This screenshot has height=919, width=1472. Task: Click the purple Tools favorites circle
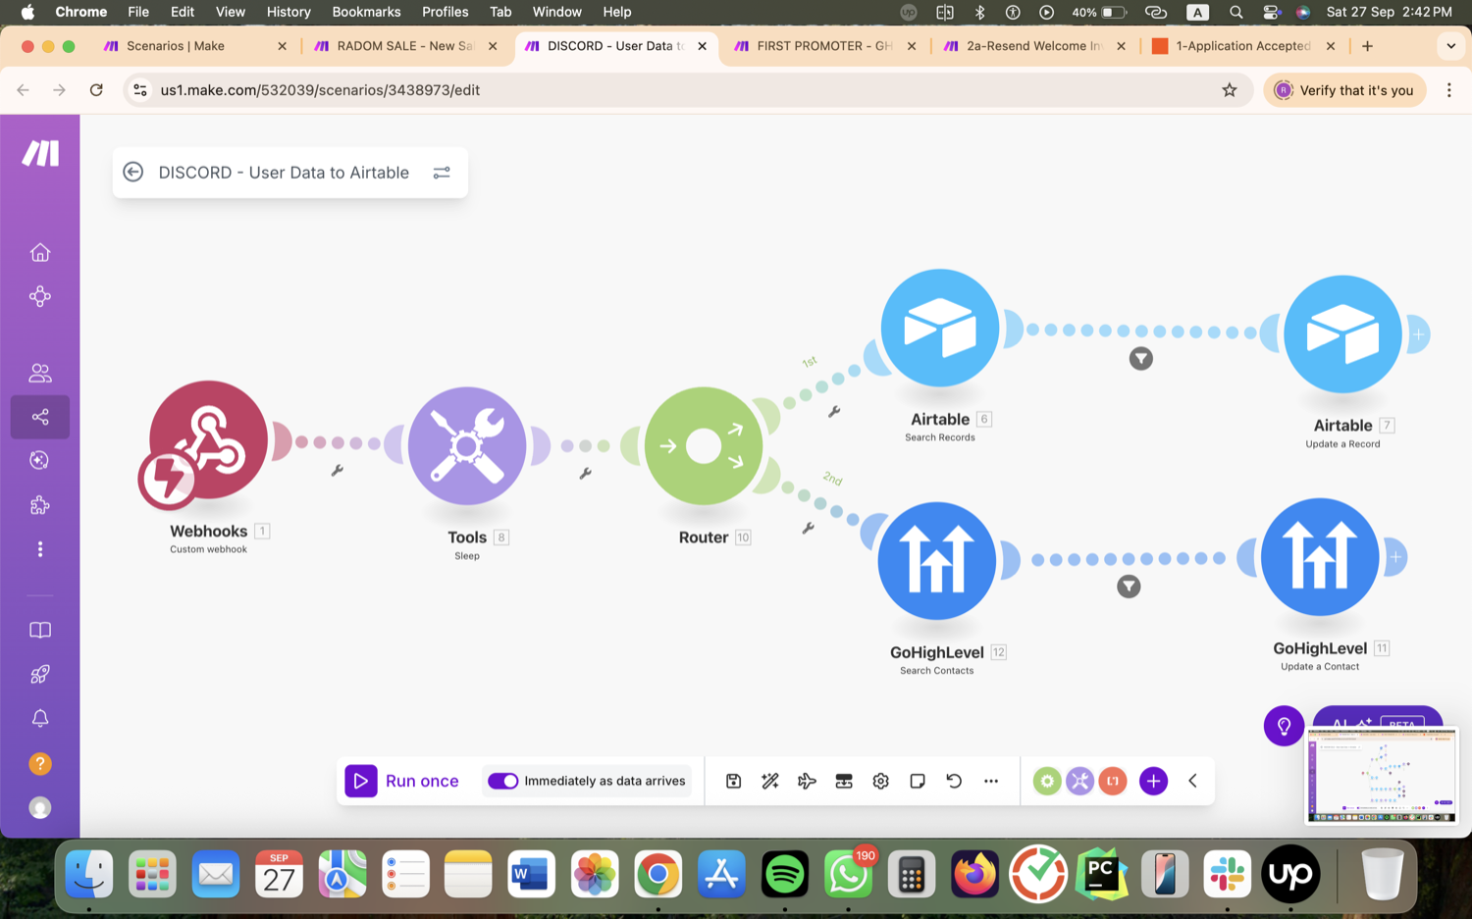point(1079,781)
